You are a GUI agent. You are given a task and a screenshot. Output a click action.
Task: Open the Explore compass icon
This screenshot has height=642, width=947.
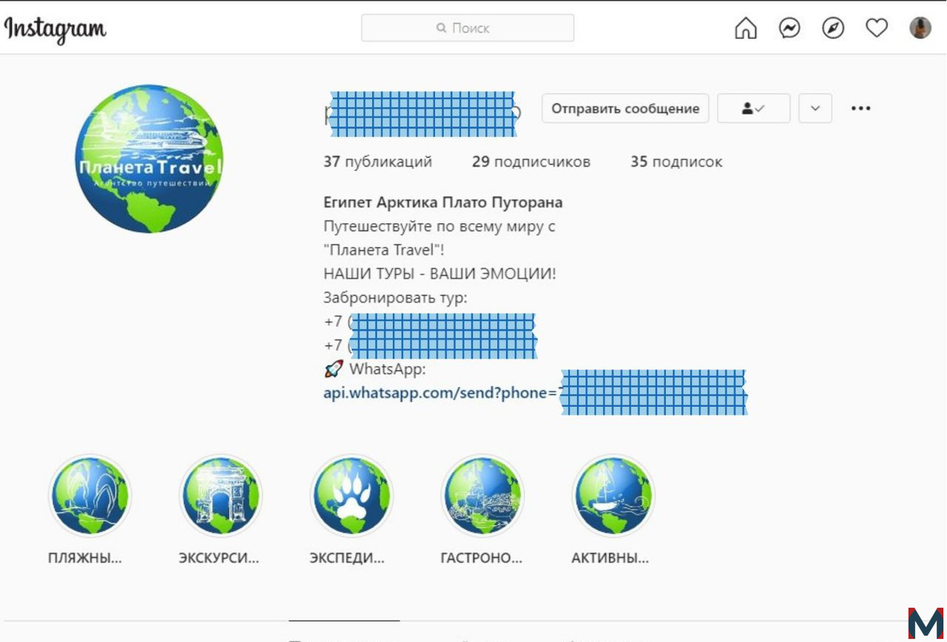[833, 28]
